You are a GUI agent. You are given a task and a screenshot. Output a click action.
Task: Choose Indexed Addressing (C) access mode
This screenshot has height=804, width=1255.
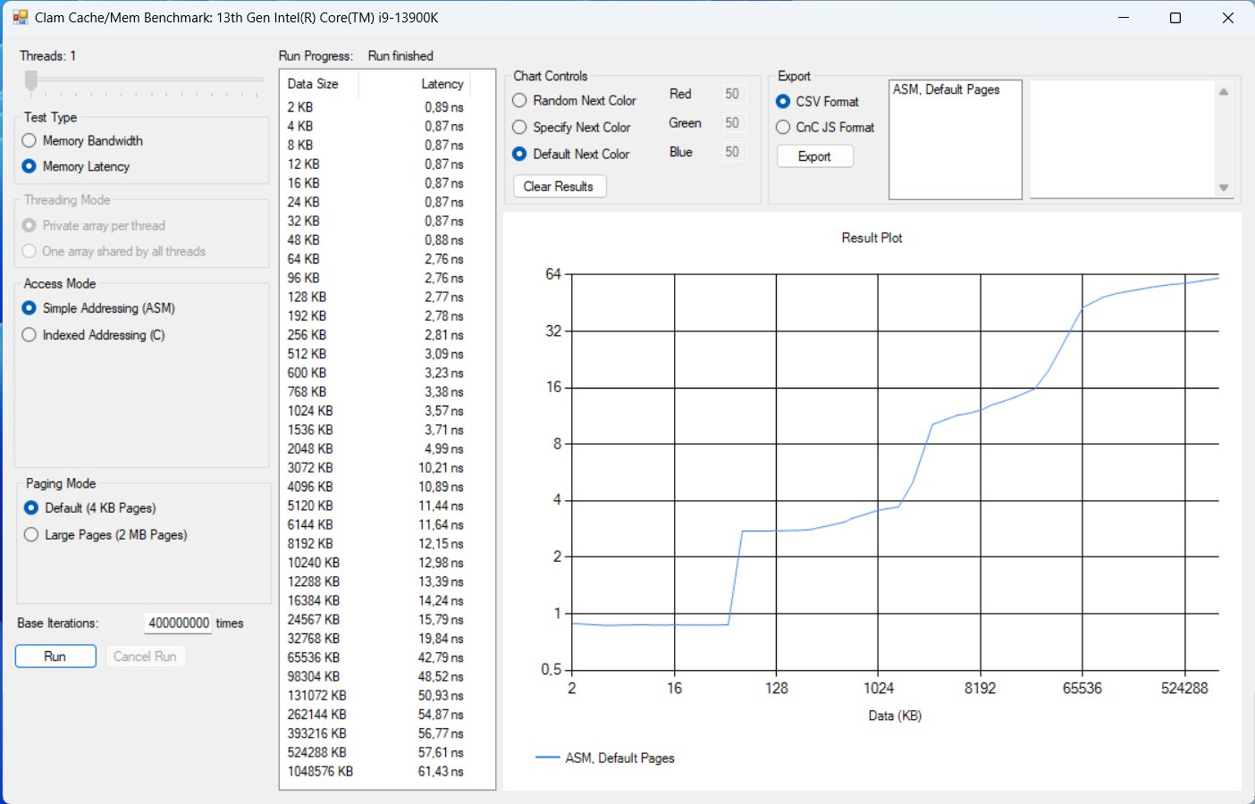pyautogui.click(x=94, y=335)
